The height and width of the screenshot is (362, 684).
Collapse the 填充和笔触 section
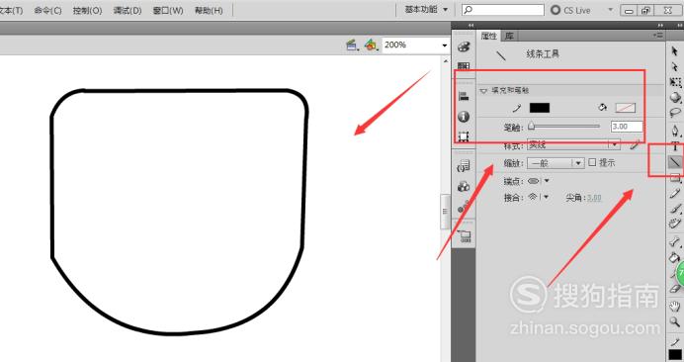pos(483,91)
